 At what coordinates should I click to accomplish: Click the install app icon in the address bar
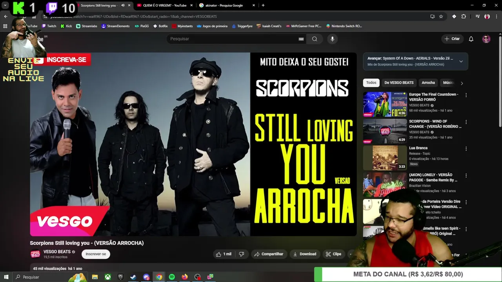432,16
